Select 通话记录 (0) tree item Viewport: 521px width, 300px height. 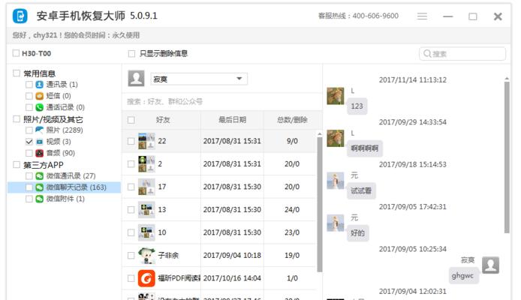click(x=65, y=107)
